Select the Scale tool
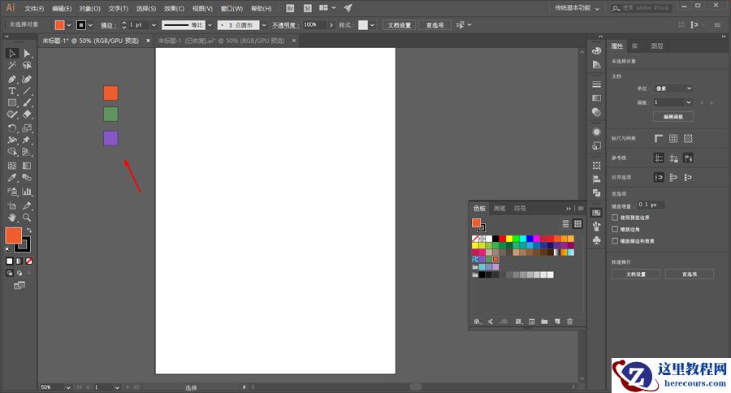This screenshot has width=731, height=393. pyautogui.click(x=27, y=128)
